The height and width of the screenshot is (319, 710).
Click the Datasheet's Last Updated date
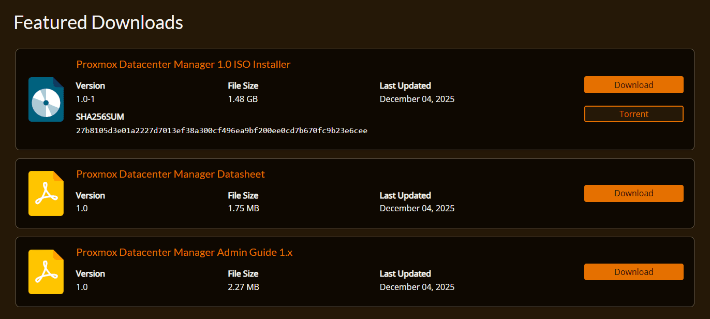tap(417, 208)
